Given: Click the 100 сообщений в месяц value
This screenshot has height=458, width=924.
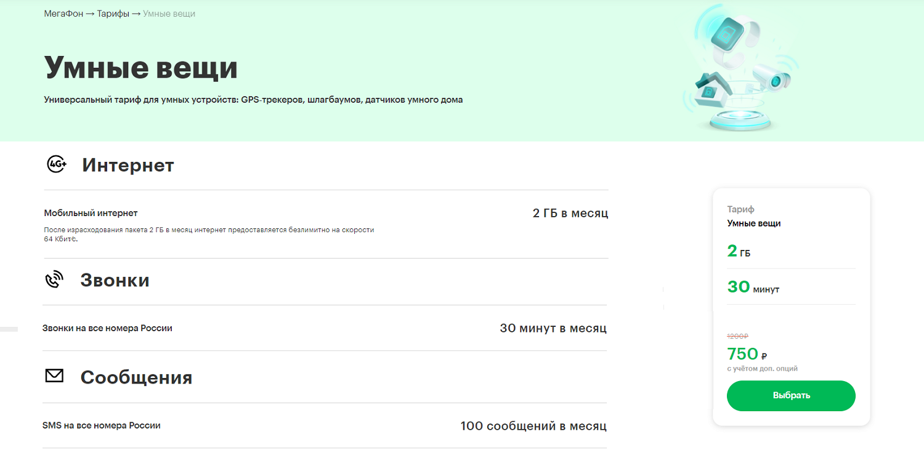Looking at the screenshot, I should pos(533,425).
